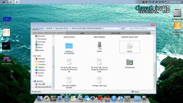Select the TCPOptimizer application icon
Screen dimensions: 183x103
click(130, 62)
